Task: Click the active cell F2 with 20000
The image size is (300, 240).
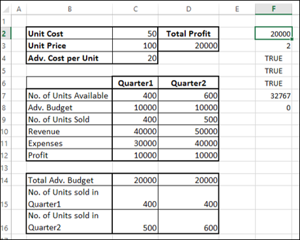Action: pyautogui.click(x=273, y=33)
